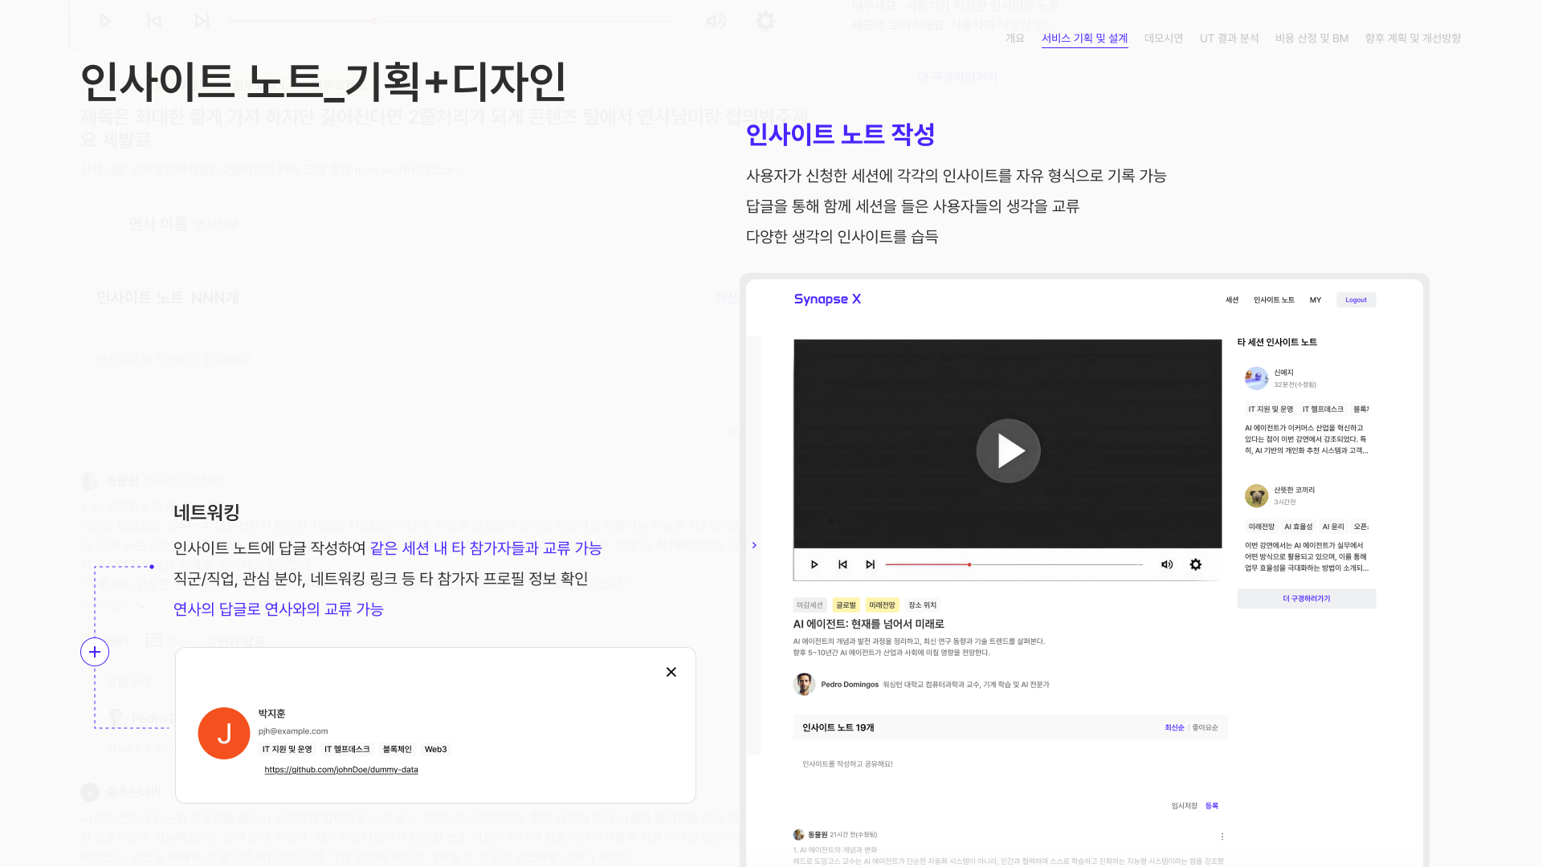The width and height of the screenshot is (1542, 867).
Task: Expand the side panel with the blue chevron
Action: 754,546
